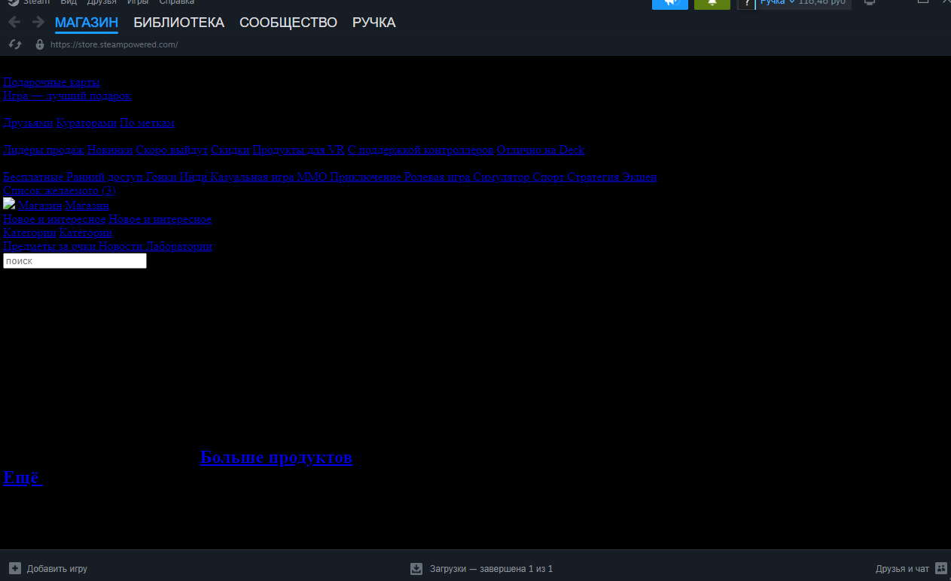Open Отлично на Deck link
Screen dimensions: 951x581
541,150
